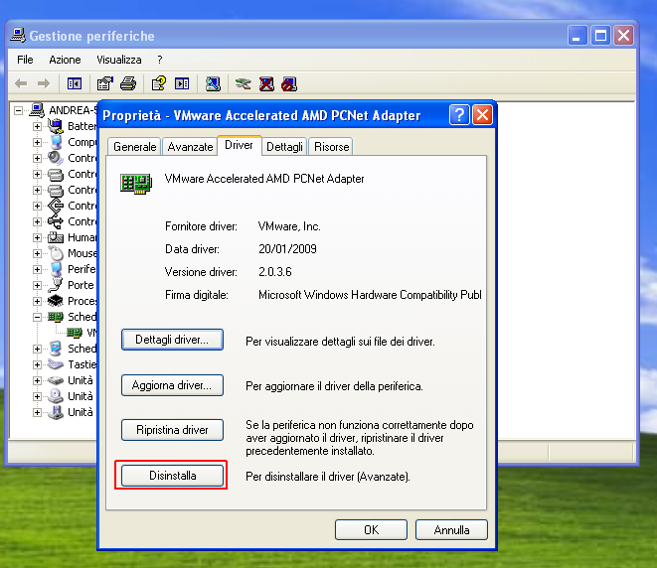Switch to the Avanzate tab
657x568 pixels.
190,147
